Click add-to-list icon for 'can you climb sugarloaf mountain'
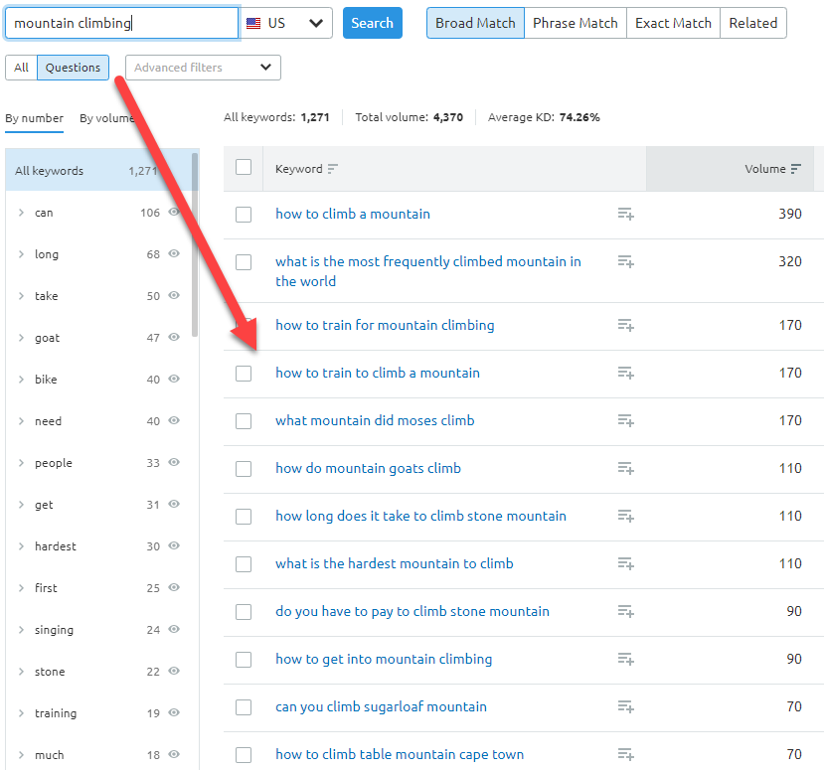 click(x=625, y=706)
